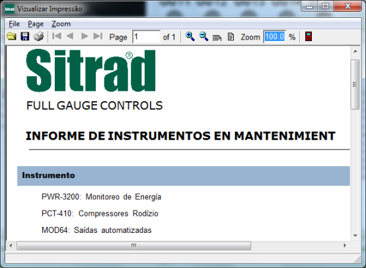This screenshot has height=268, width=366.
Task: Click the zoom in magnifier icon
Action: 190,36
